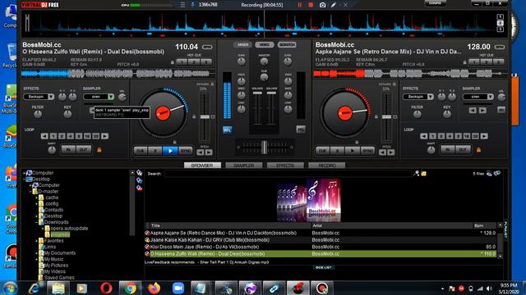This screenshot has height=295, width=526.
Task: Play the left deck track
Action: (170, 151)
